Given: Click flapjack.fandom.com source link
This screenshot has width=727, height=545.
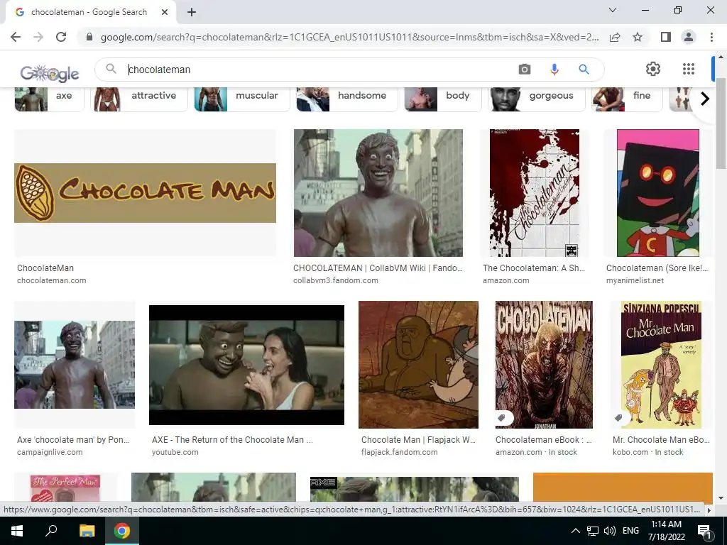Looking at the screenshot, I should (399, 452).
